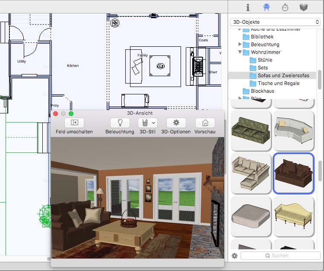Select the furniture library chair icon
Screen dimensions: 324x271
click(267, 7)
